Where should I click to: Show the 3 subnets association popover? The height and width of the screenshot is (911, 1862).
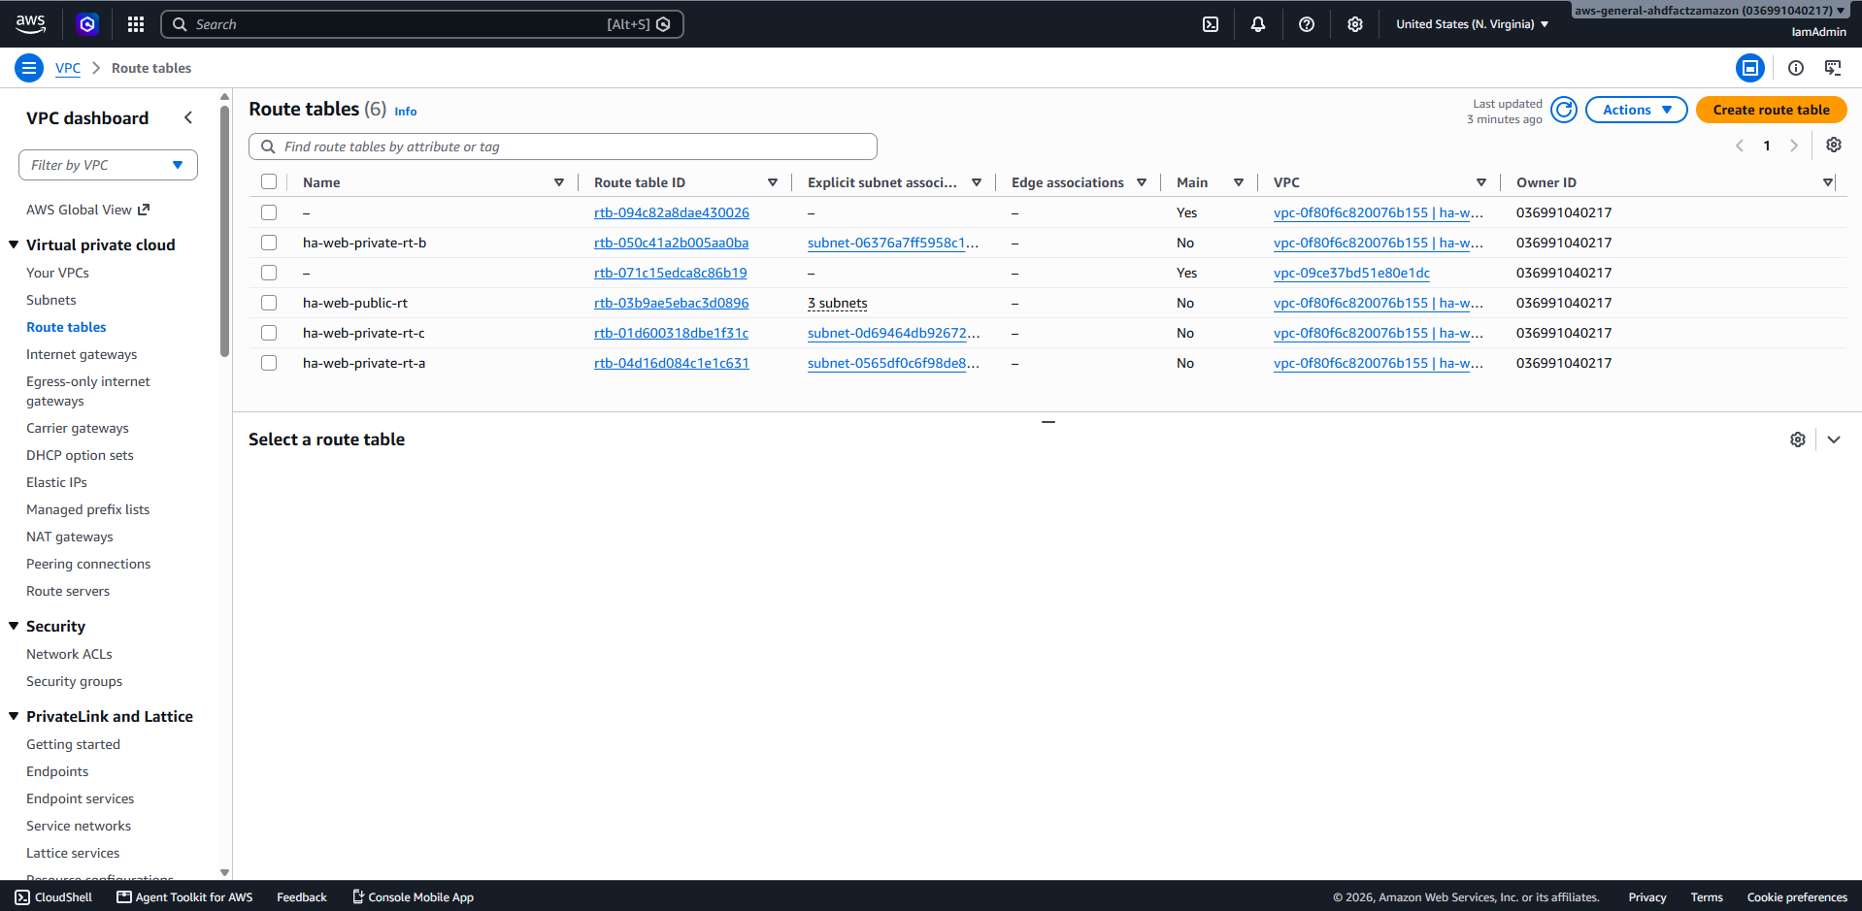tap(837, 303)
